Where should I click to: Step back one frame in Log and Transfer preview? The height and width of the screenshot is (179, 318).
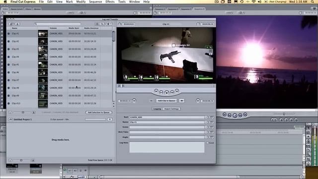(x=161, y=92)
